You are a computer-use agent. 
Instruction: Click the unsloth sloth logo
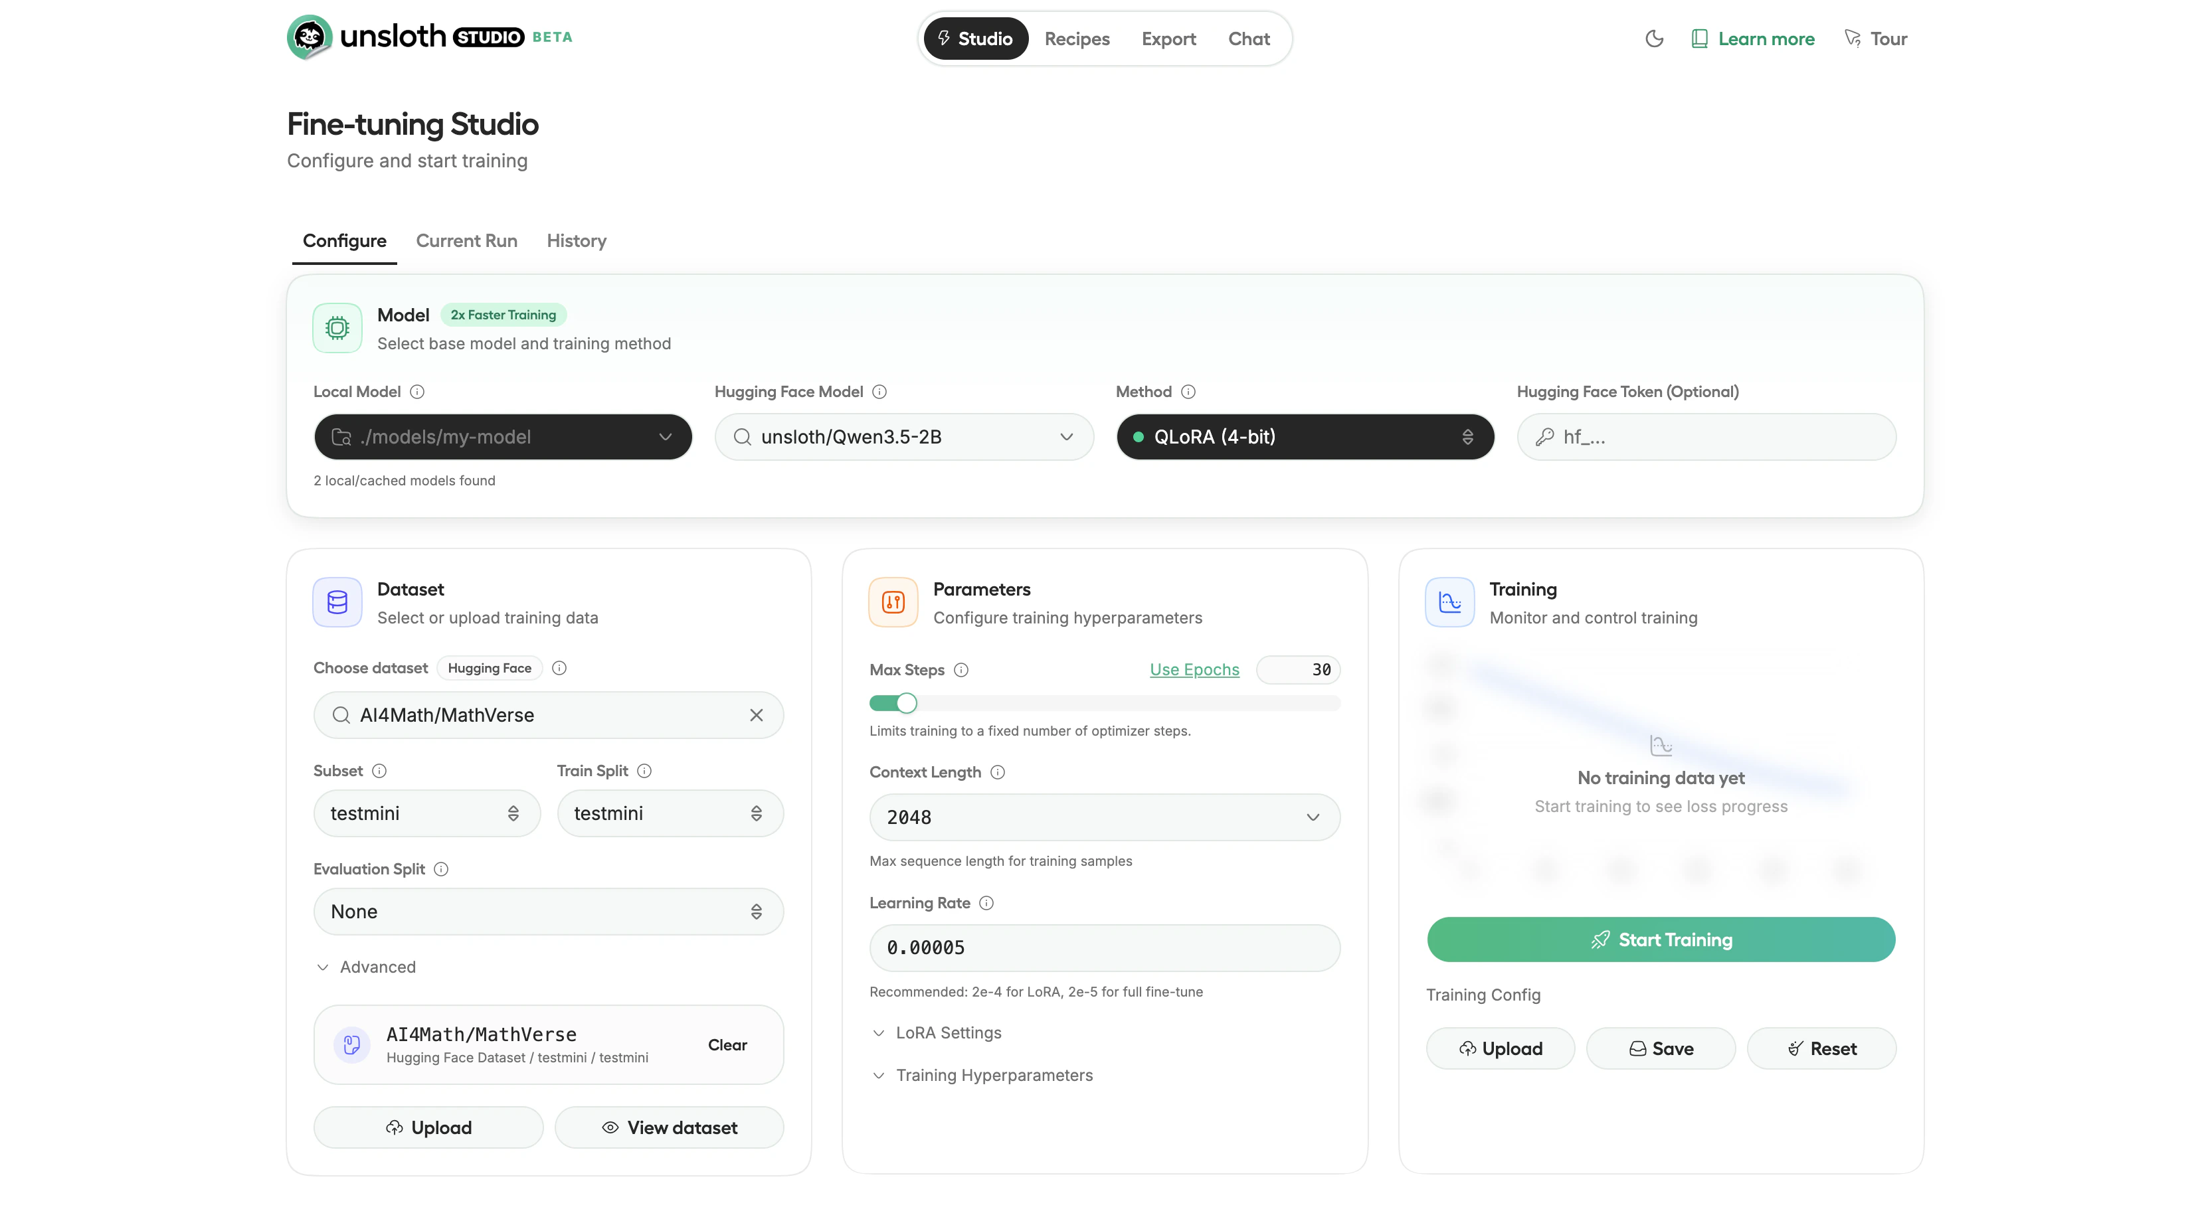(x=309, y=37)
